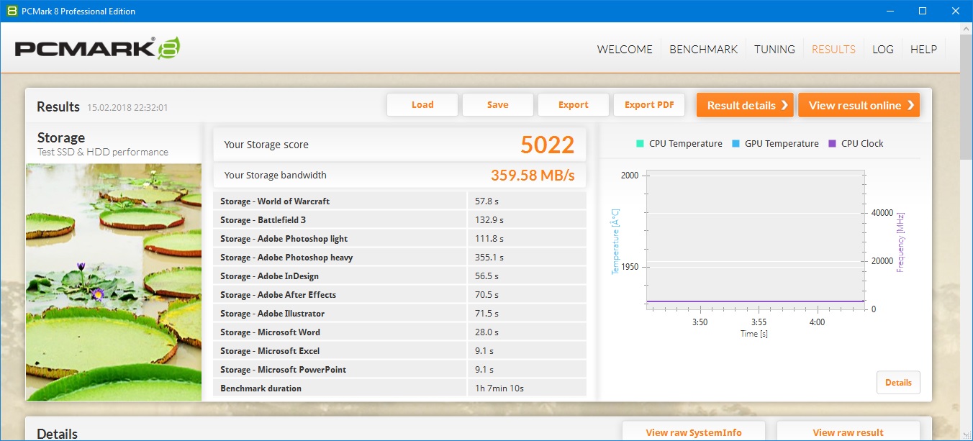The image size is (973, 441).
Task: Select Storage - Microsoft Word row
Action: [399, 332]
